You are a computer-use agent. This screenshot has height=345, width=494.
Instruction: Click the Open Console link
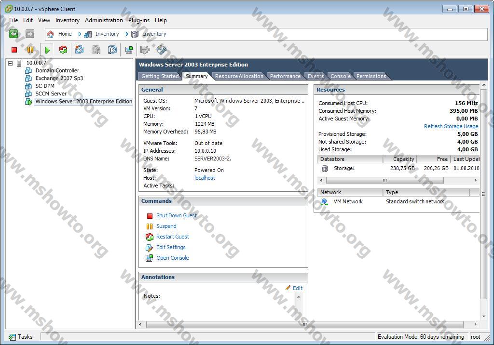[x=173, y=258]
